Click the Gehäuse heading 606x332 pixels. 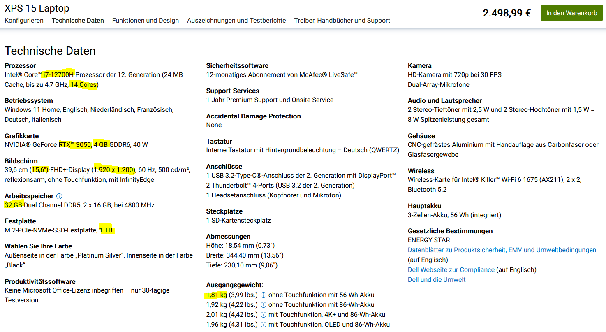click(421, 136)
